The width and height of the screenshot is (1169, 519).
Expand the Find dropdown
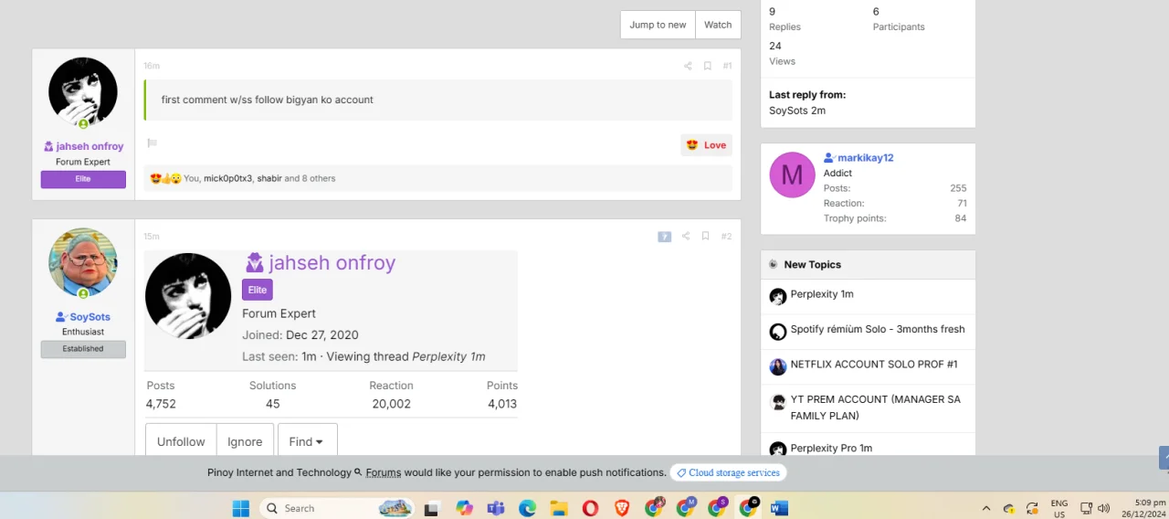(307, 441)
